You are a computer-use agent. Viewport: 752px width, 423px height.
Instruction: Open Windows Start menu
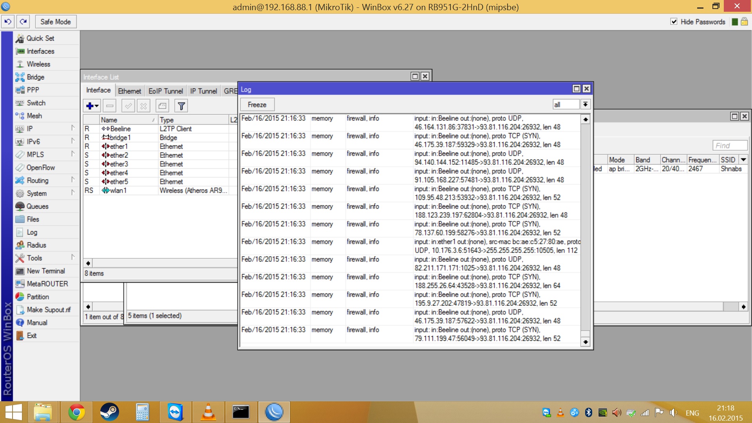(x=14, y=412)
